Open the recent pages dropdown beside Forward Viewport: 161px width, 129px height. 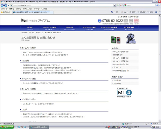[8, 5]
